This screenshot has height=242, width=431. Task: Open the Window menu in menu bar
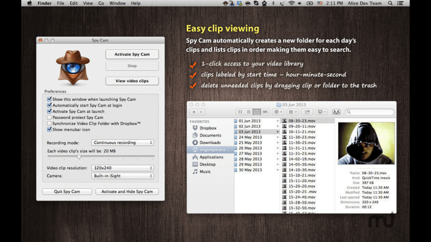point(117,3)
